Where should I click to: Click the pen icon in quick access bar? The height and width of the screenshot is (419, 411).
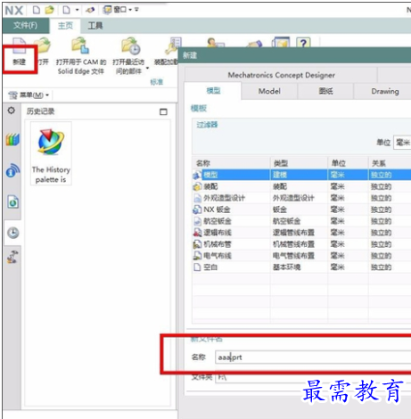[90, 10]
